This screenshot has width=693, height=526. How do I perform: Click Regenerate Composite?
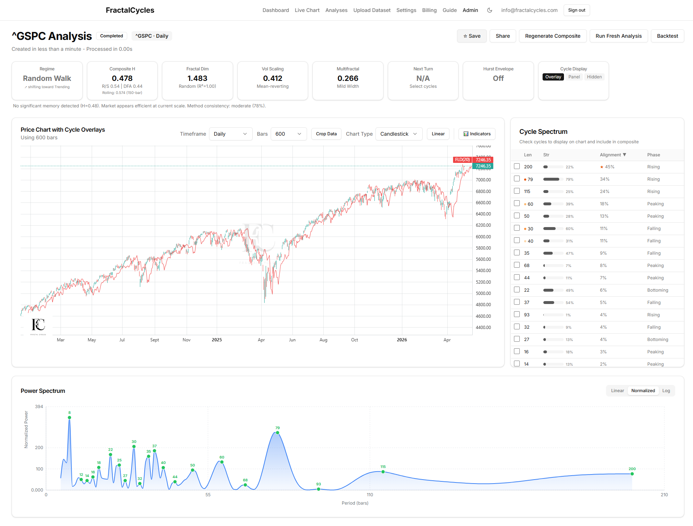[x=552, y=36]
